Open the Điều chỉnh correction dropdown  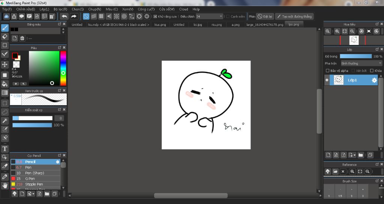click(x=210, y=16)
